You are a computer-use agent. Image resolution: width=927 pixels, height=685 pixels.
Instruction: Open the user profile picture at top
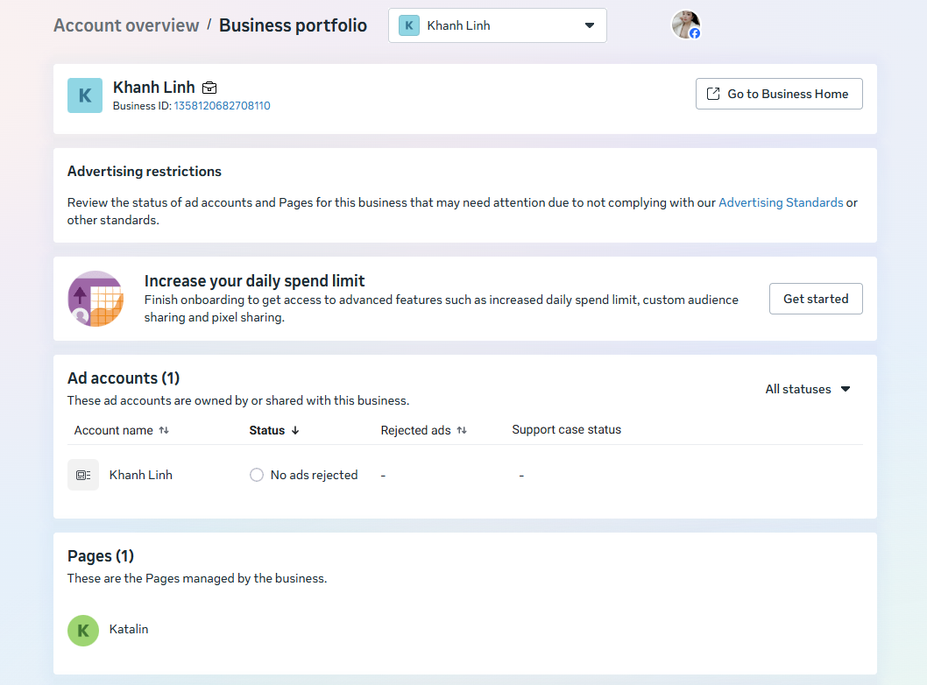pyautogui.click(x=685, y=25)
